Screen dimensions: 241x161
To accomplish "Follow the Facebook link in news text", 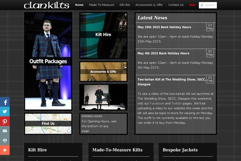I will 157,103.
